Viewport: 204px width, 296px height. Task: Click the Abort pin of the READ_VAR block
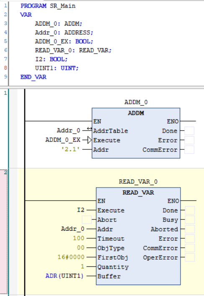point(107,220)
